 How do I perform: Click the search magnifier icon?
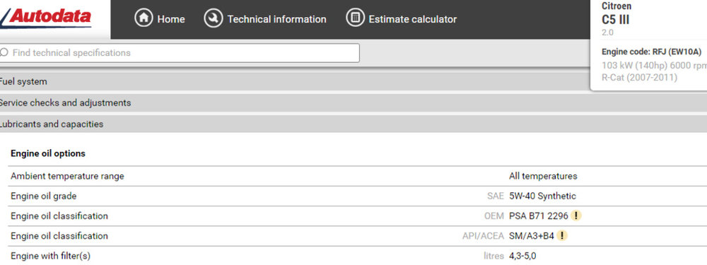[x=4, y=53]
